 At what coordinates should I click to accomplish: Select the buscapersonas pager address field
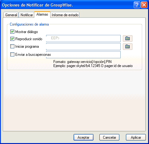point(83,55)
